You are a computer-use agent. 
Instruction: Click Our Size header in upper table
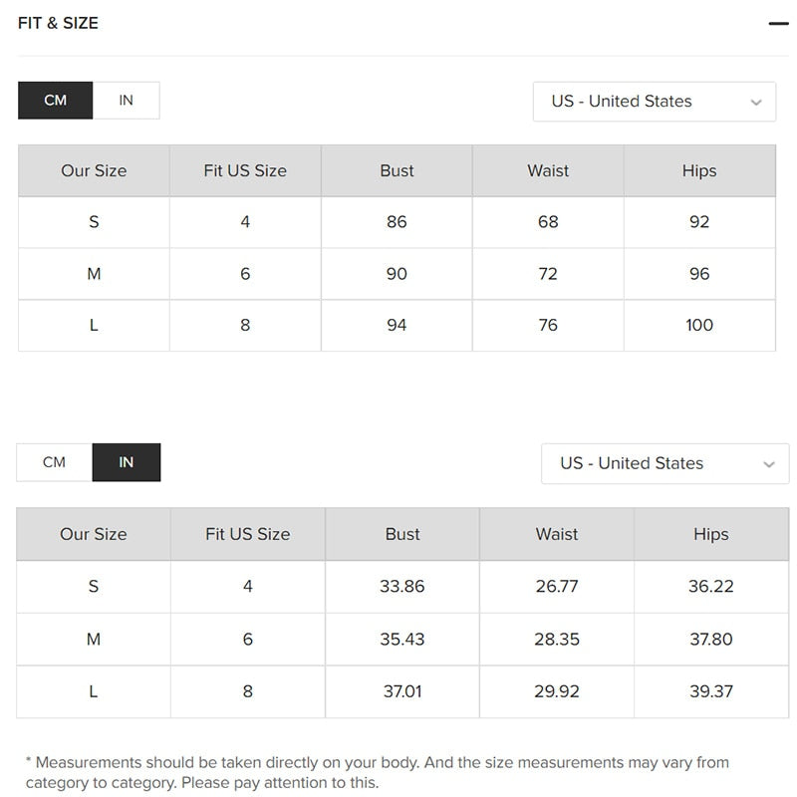[x=94, y=170]
